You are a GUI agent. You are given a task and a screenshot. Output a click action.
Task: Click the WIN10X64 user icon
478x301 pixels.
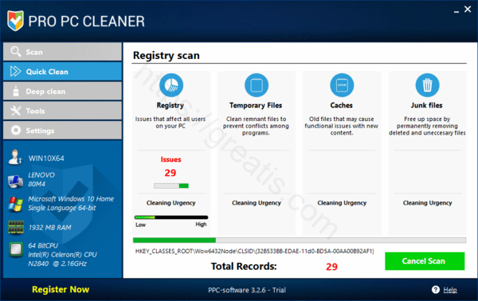15,158
